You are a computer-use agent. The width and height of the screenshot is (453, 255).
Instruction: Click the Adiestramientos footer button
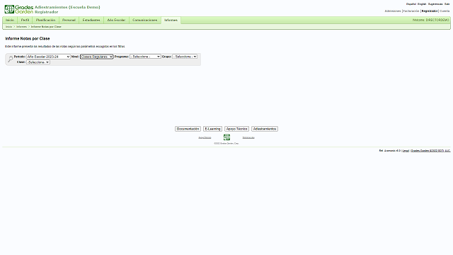tap(265, 129)
